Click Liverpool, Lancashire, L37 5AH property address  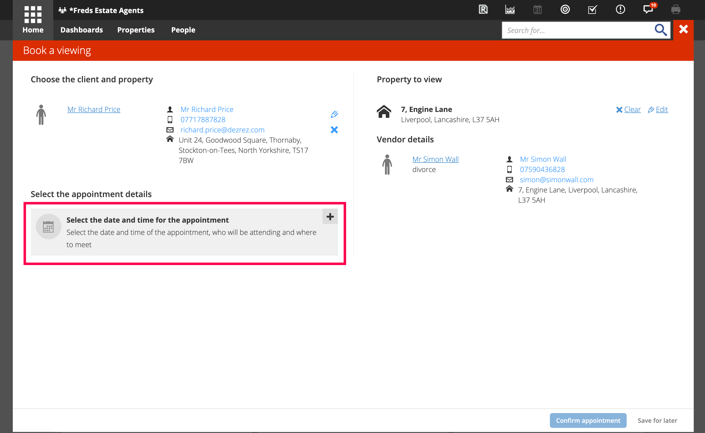point(450,120)
